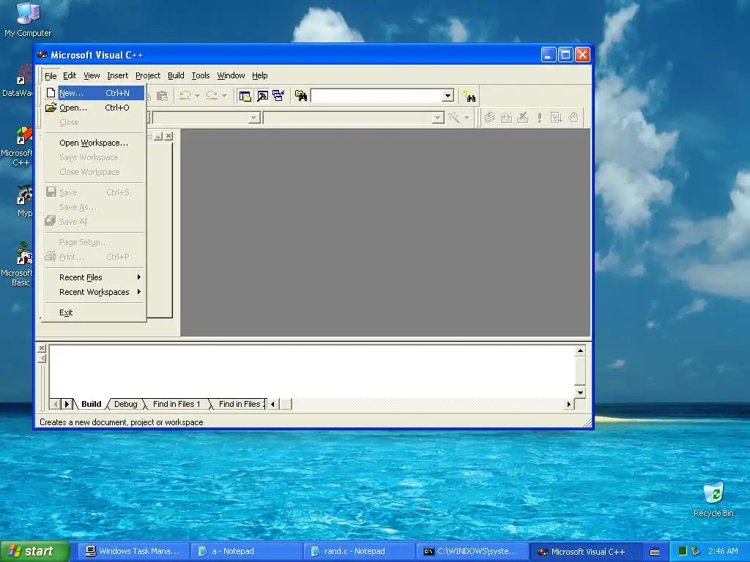This screenshot has width=750, height=562.
Task: Switch to the Build output tab
Action: tap(91, 404)
